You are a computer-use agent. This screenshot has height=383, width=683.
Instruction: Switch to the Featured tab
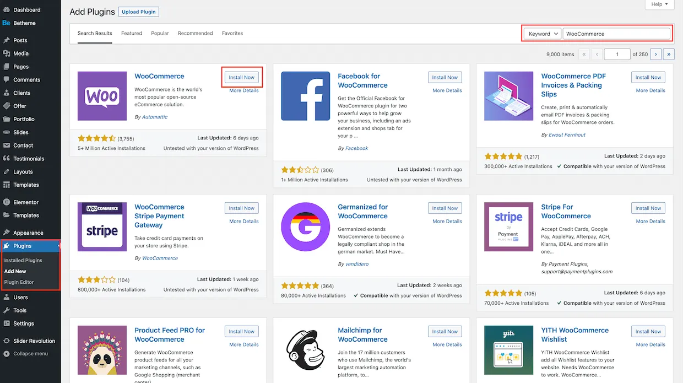132,34
